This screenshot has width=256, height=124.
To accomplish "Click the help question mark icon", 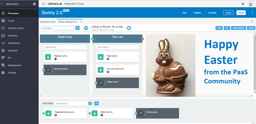I will [243, 4].
